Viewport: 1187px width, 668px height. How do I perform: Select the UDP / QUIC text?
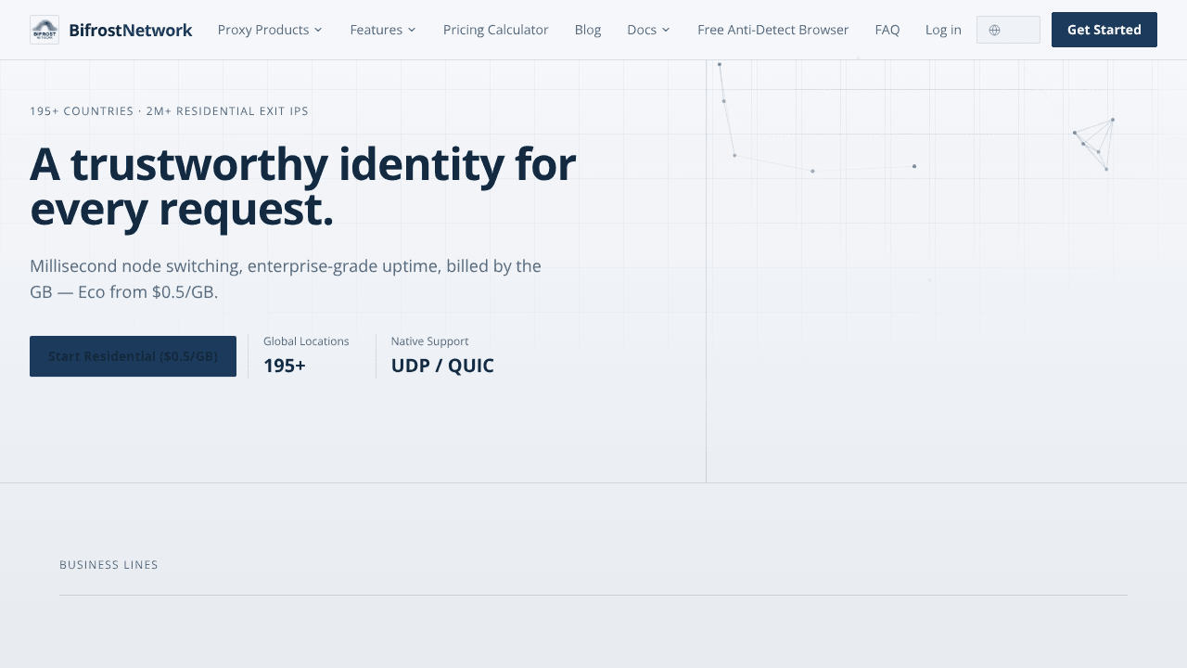pyautogui.click(x=442, y=366)
